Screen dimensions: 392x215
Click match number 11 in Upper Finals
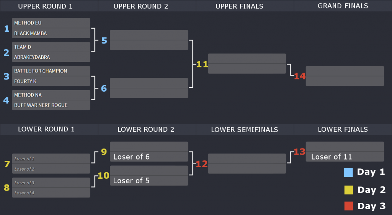click(202, 65)
